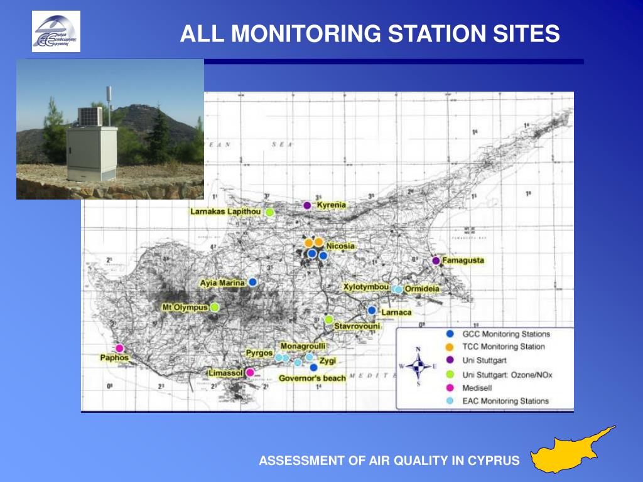
Task: Click the 'Larnakas Lapithou' map label
Action: tap(225, 212)
